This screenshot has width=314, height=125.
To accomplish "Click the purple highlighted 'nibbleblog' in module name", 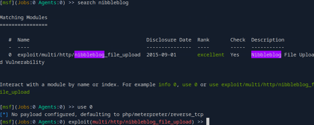I will tap(89, 55).
